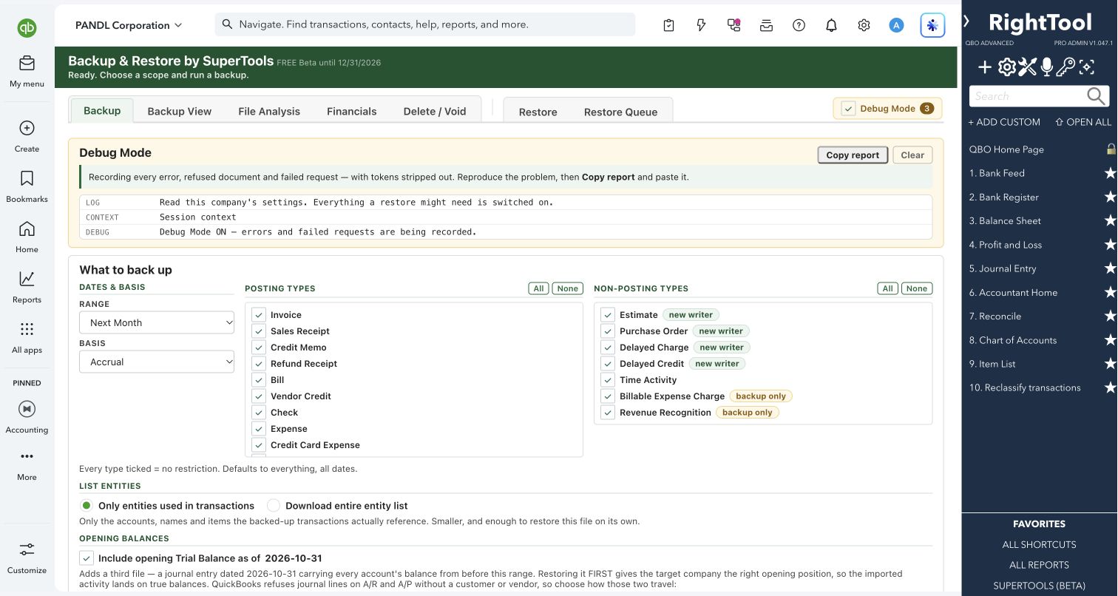Click the Create plus icon in sidebar

tap(27, 128)
